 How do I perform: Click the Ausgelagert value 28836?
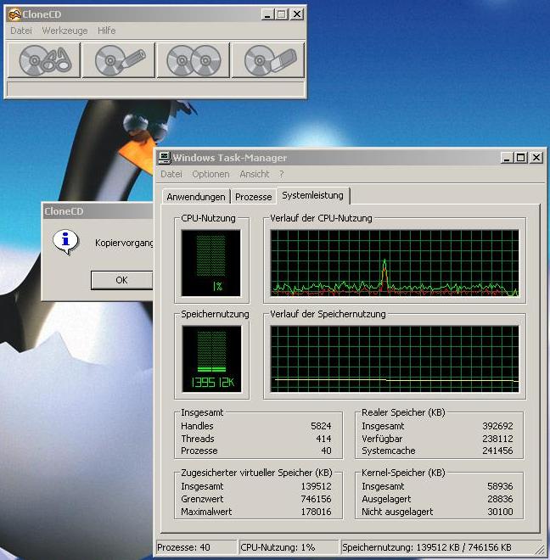click(x=500, y=499)
